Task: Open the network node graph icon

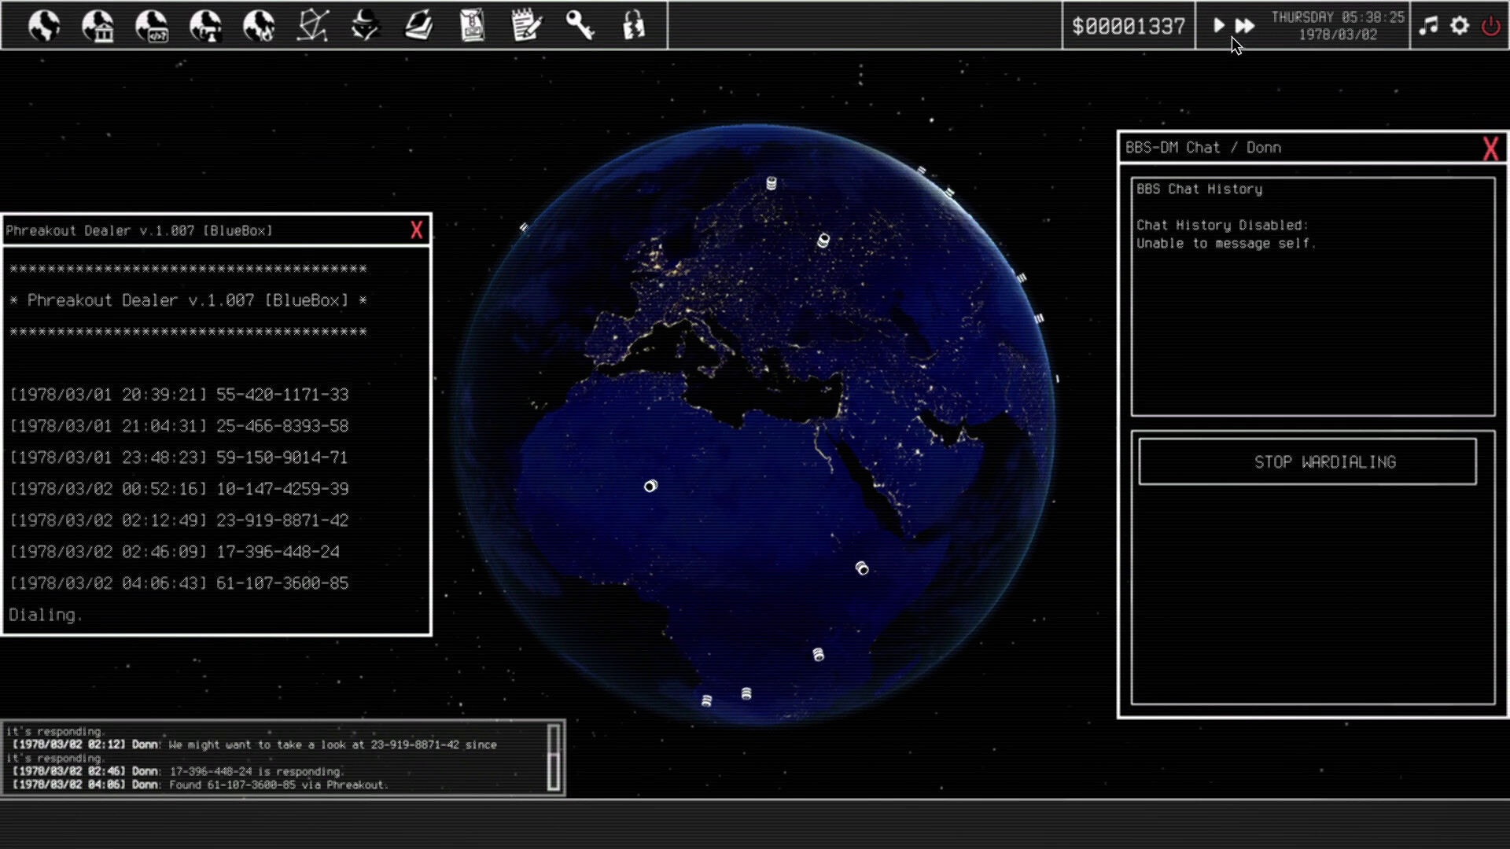Action: tap(312, 26)
